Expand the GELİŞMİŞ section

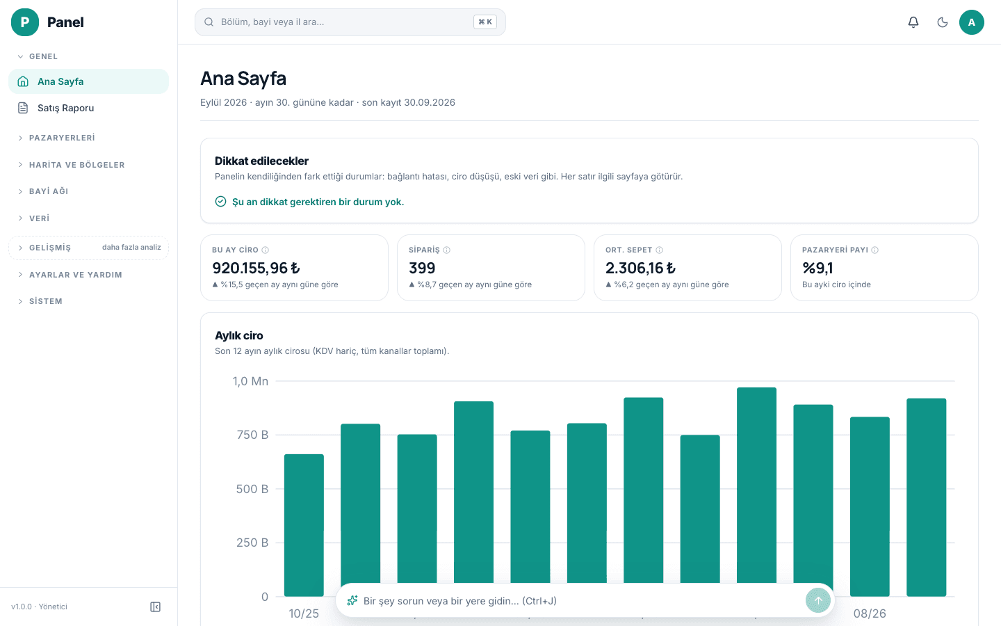[x=88, y=248]
